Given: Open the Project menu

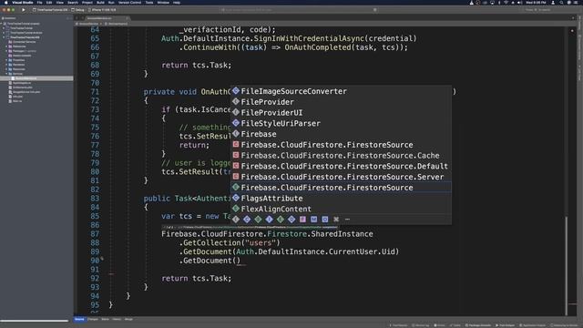Looking at the screenshot, I should [87, 3].
